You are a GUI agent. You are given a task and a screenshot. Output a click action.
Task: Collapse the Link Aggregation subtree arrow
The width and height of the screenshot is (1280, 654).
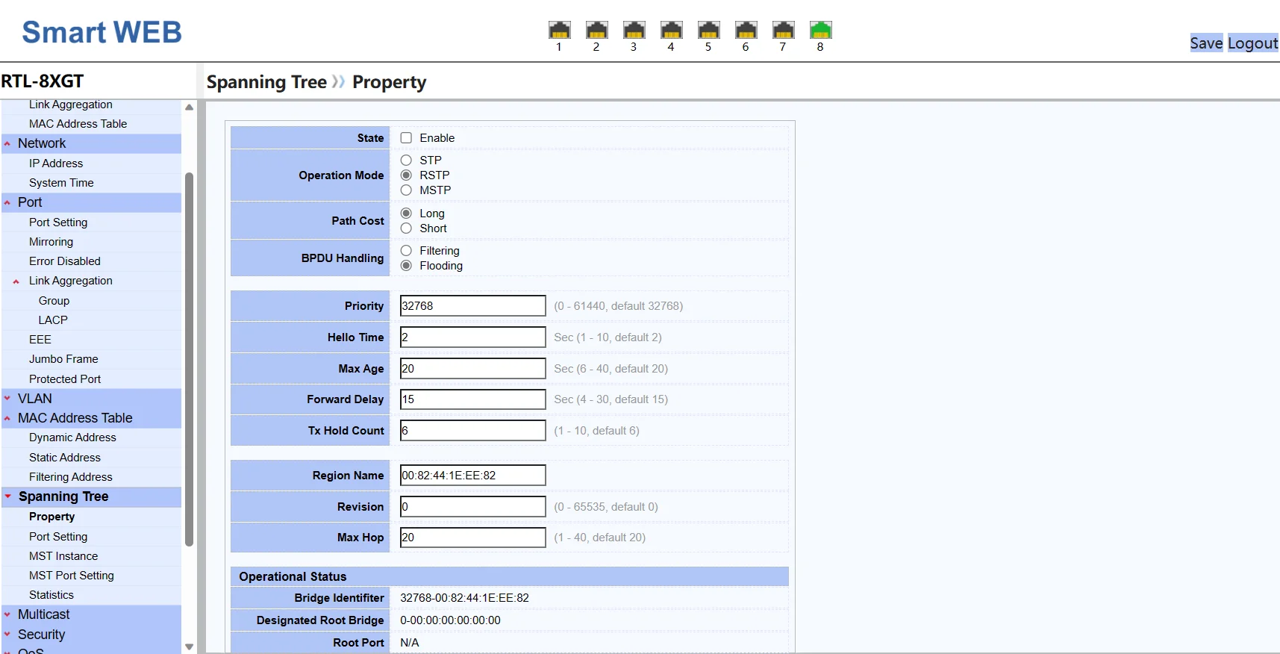(x=16, y=281)
